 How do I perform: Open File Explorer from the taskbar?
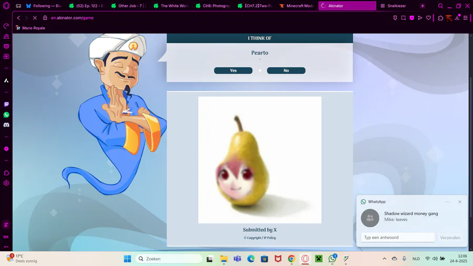[223, 259]
